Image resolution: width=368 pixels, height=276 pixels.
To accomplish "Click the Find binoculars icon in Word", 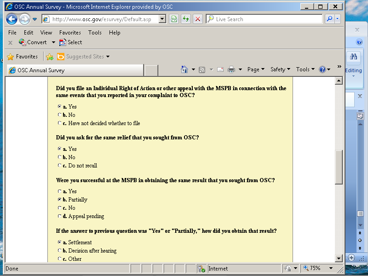I will 353,57.
